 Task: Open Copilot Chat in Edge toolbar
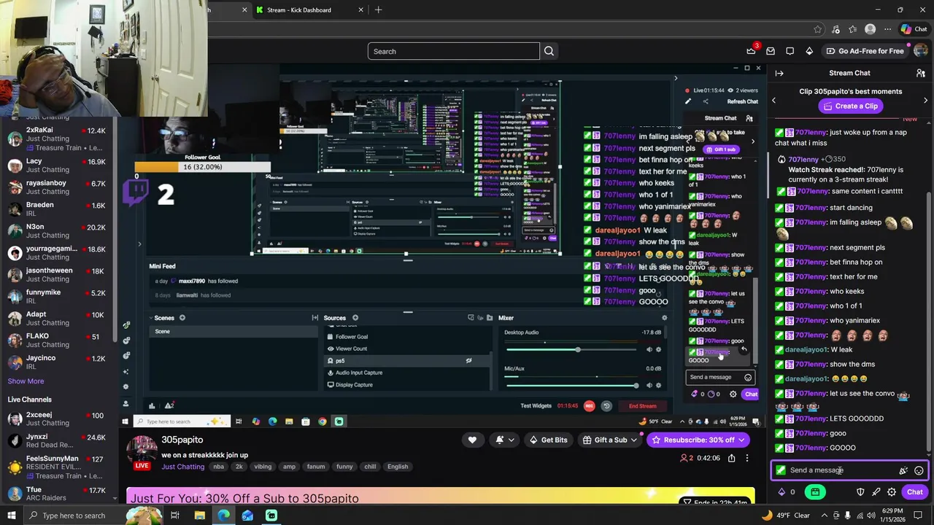[x=914, y=29]
